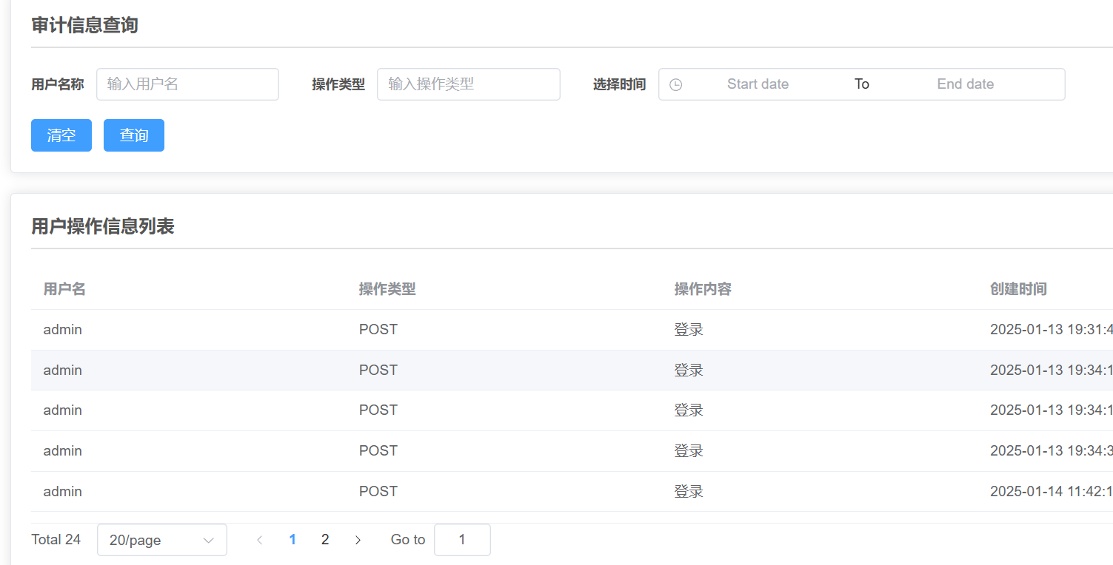Select page 1 in pagination

(293, 540)
